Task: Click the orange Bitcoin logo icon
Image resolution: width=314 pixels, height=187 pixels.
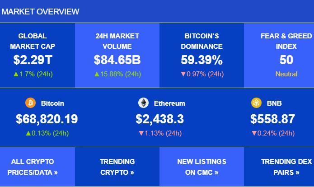Action: pos(30,103)
